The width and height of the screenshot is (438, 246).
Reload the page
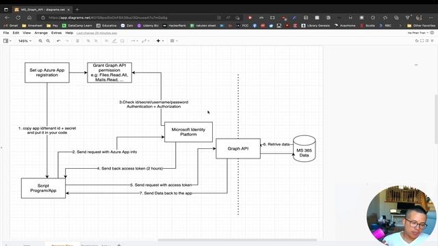18,18
